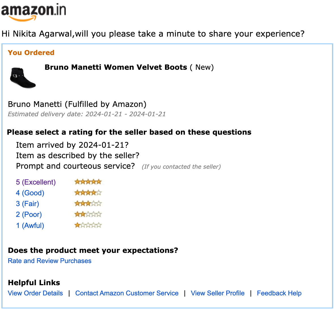Click the four-star rating icons

click(x=88, y=193)
